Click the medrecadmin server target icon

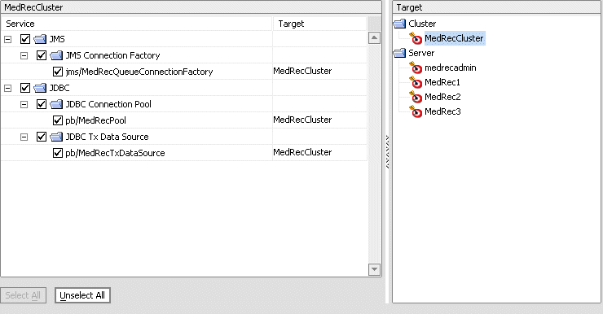(x=416, y=68)
